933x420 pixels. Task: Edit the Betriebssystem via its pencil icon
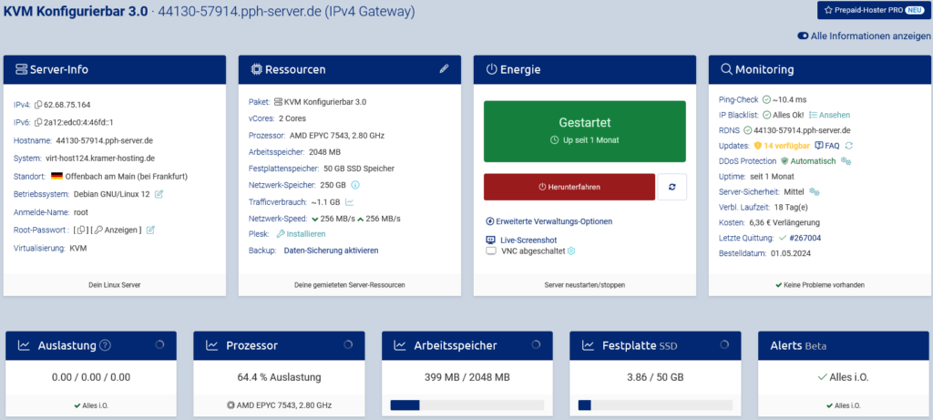tap(159, 194)
